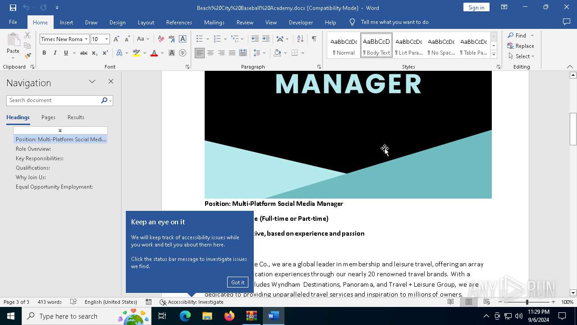
Task: Open the Find search tool
Action: coord(517,35)
